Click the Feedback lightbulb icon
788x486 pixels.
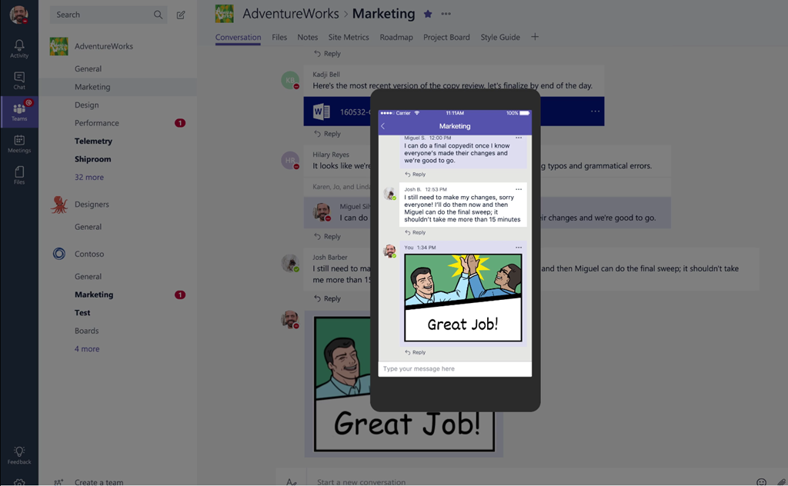(19, 454)
